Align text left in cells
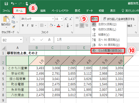139x103 pixels. coord(77,25)
